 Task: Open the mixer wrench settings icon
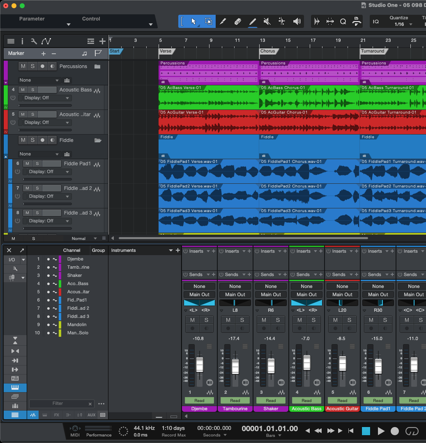[x=15, y=269]
